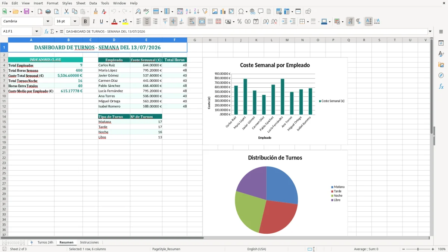Screen dimensions: 448x252
Task: Open Borders dropdown arrow
Action: point(308,22)
